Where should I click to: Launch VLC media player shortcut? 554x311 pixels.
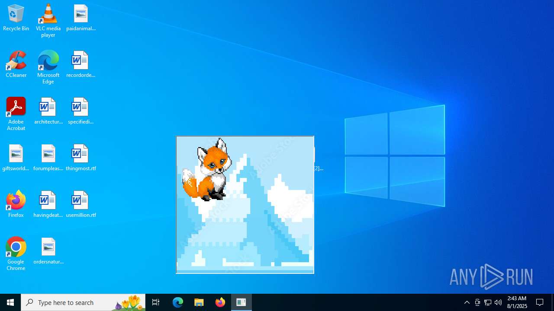pyautogui.click(x=48, y=20)
